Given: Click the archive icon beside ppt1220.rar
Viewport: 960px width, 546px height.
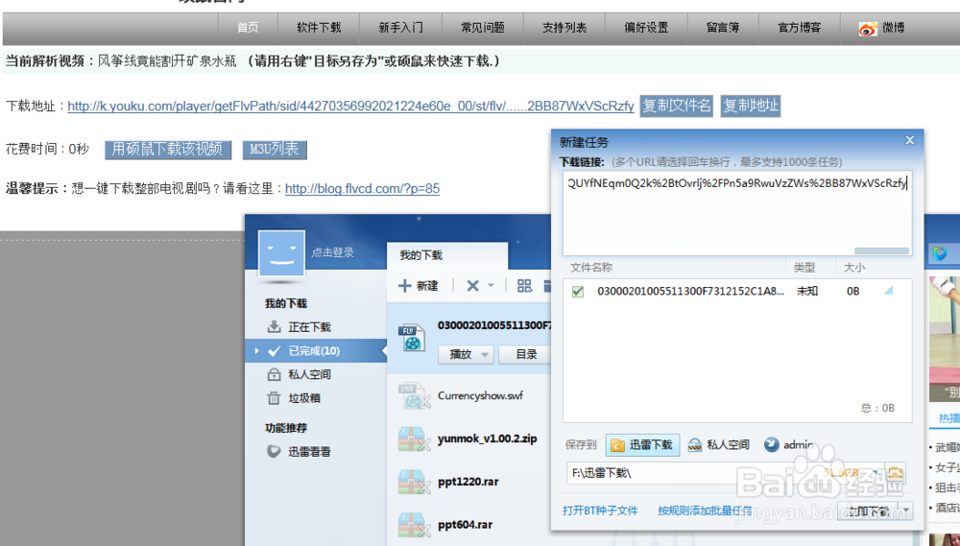Looking at the screenshot, I should click(x=412, y=482).
